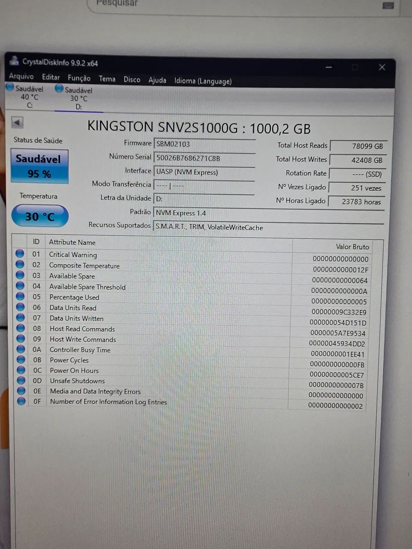Click the serial number field 50026B7686271C8B

tap(204, 158)
